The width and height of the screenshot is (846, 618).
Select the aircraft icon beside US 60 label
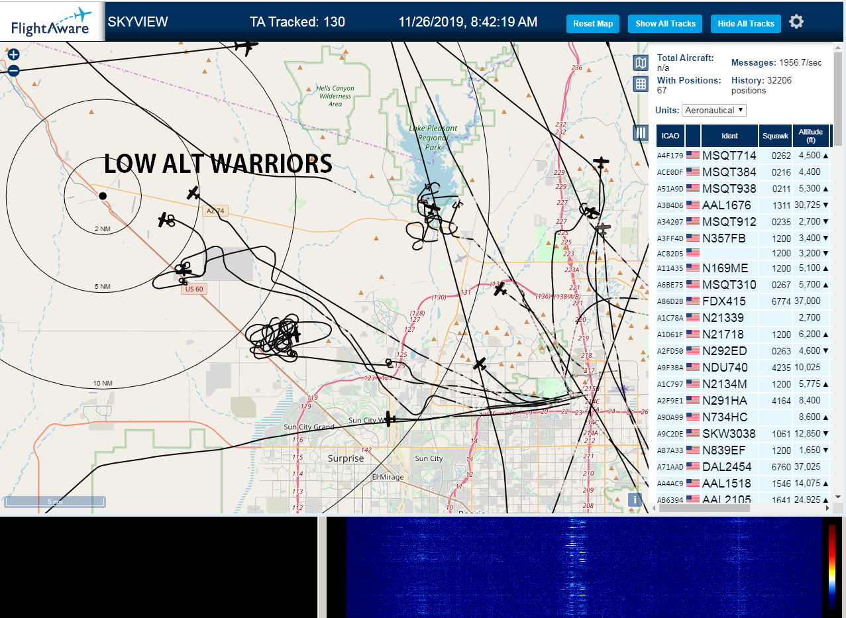coord(184,270)
